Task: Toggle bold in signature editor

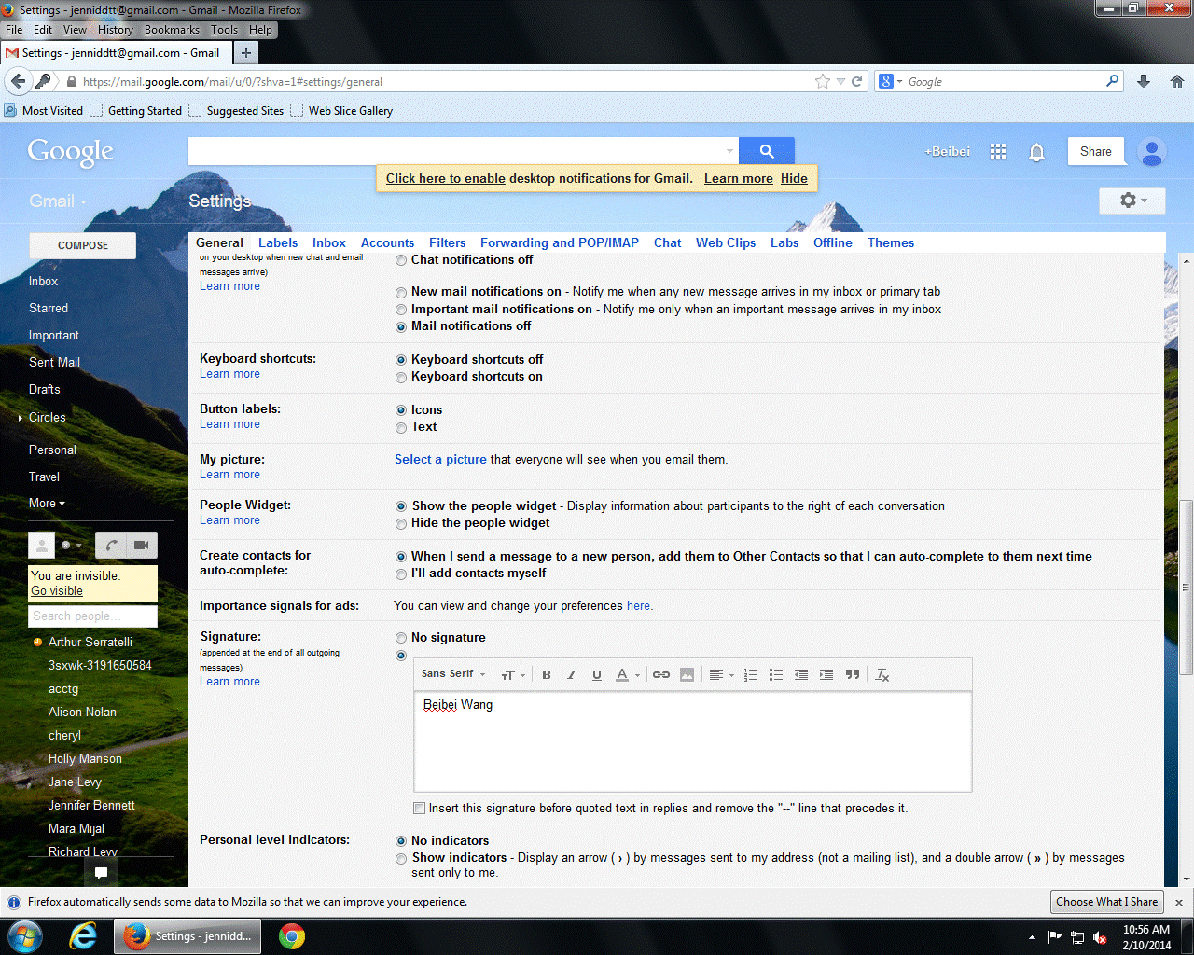Action: (x=547, y=674)
